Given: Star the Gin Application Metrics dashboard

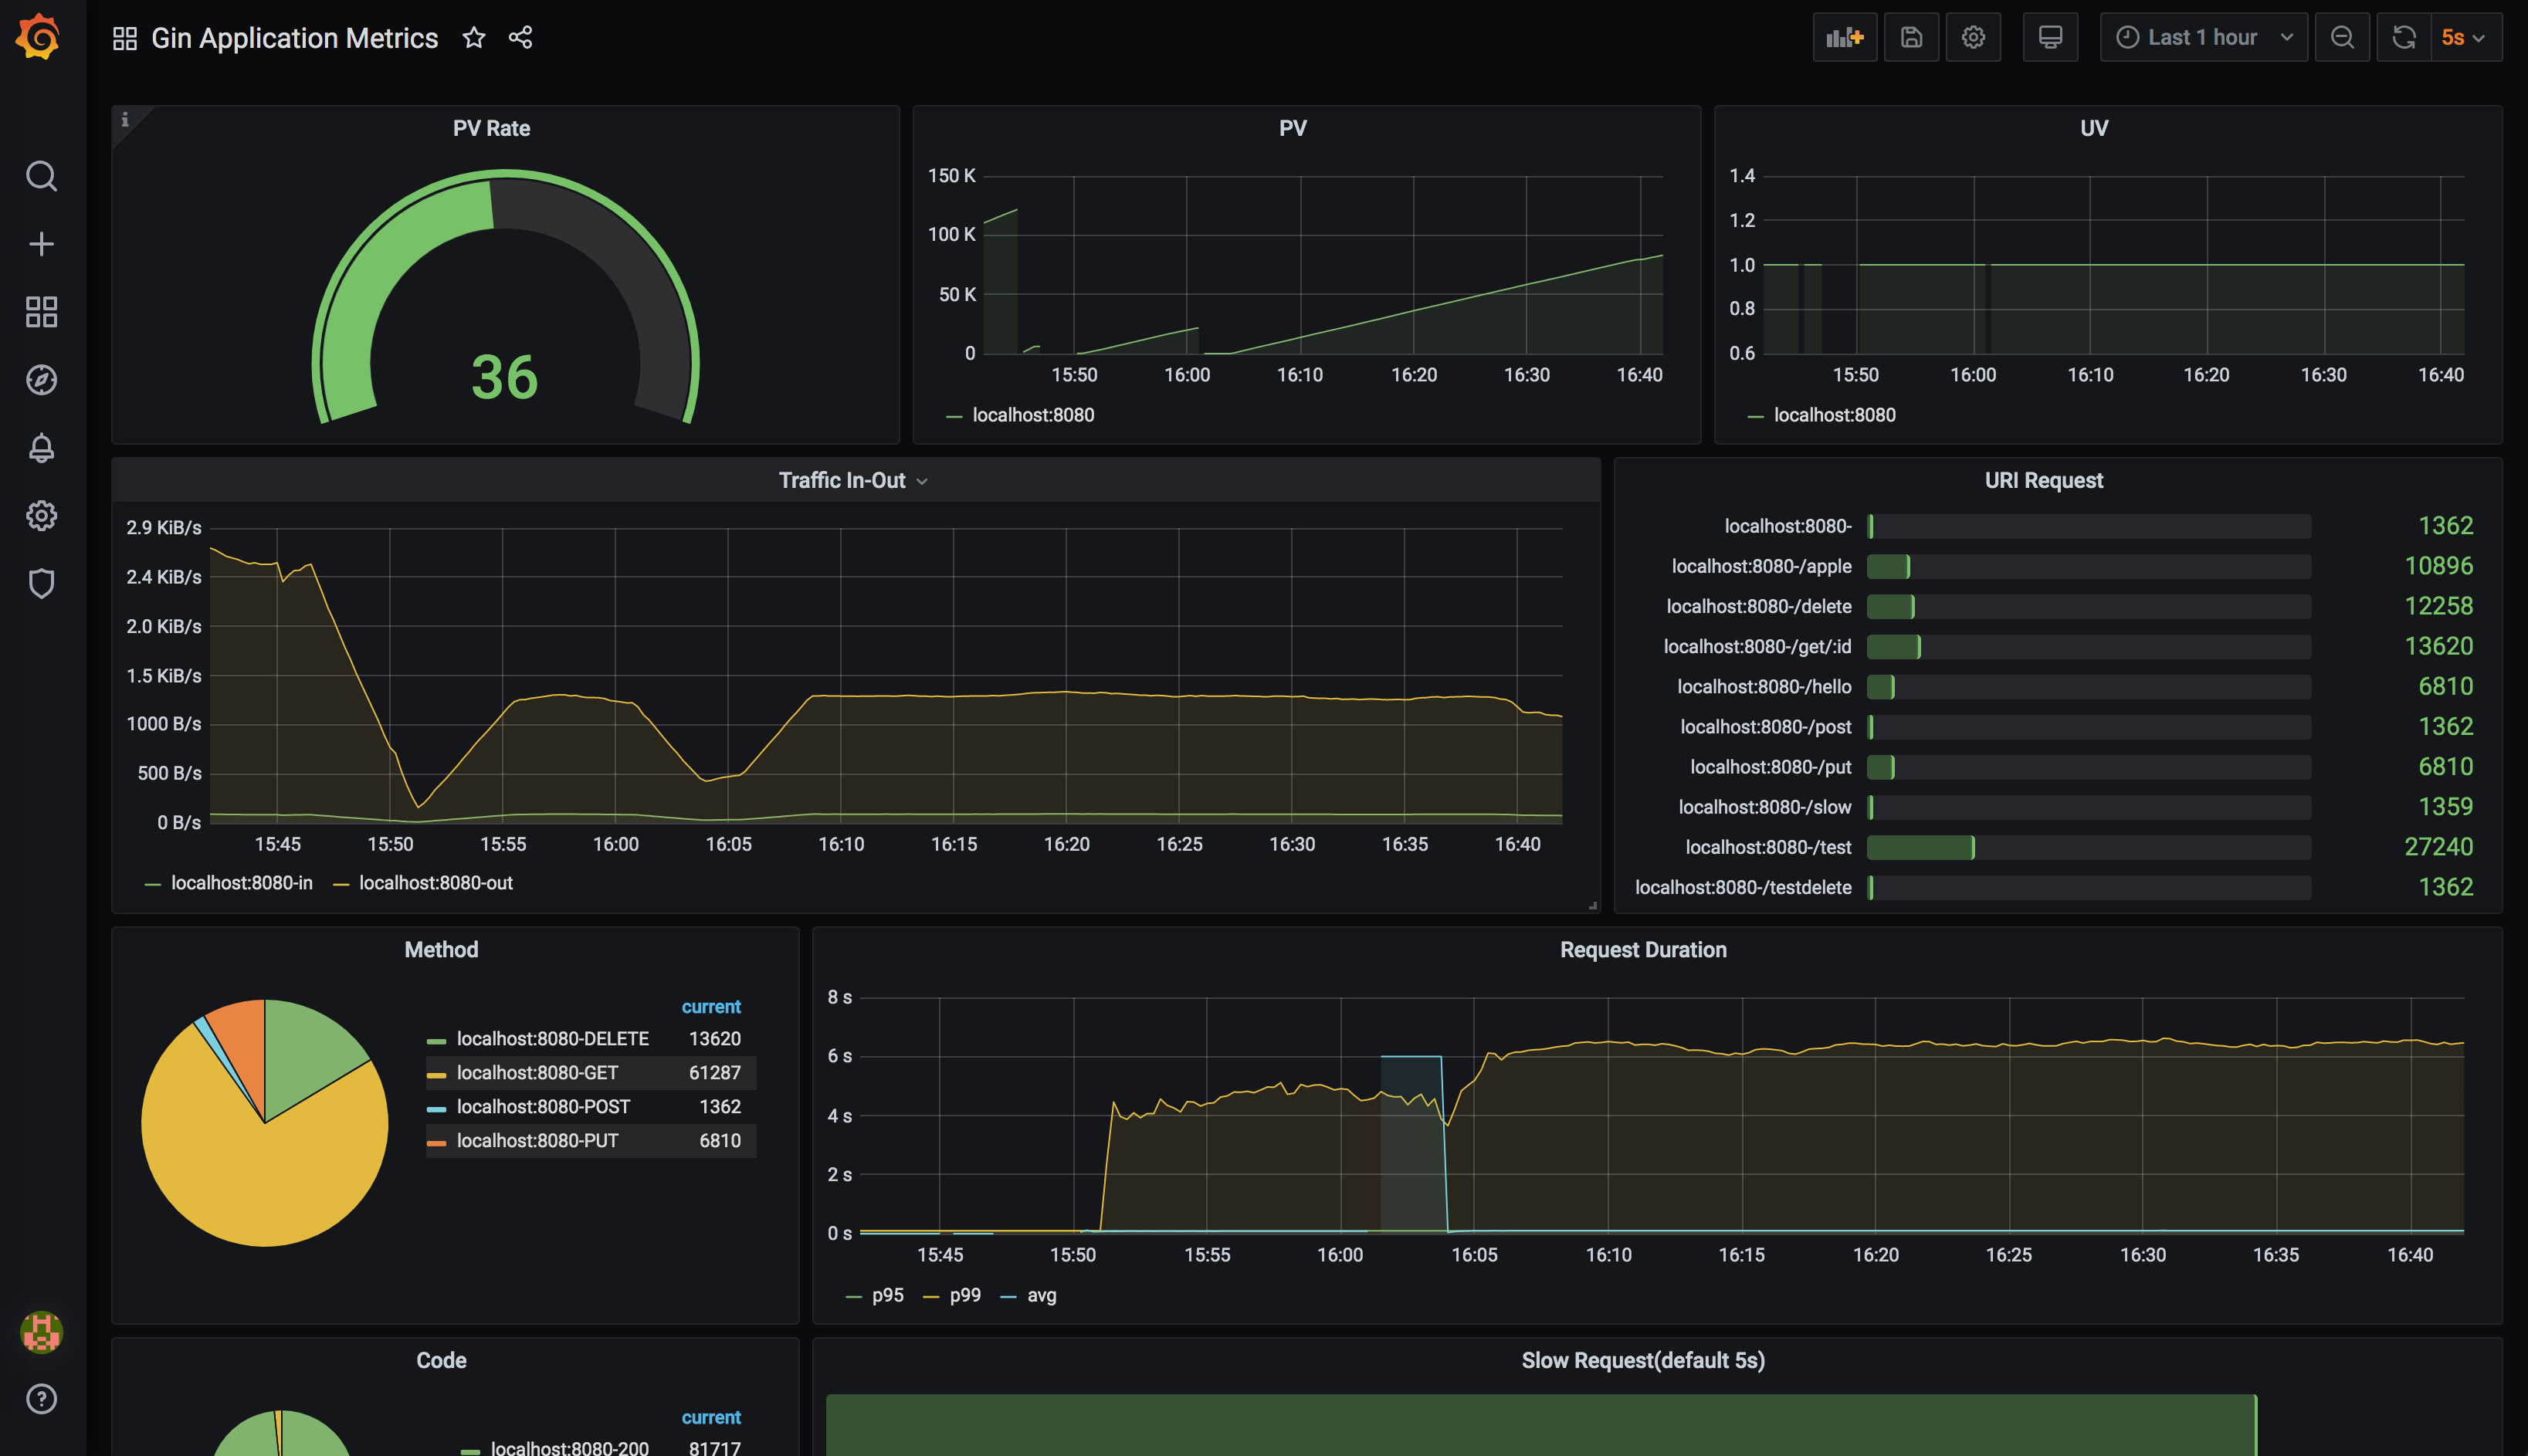Looking at the screenshot, I should 473,37.
